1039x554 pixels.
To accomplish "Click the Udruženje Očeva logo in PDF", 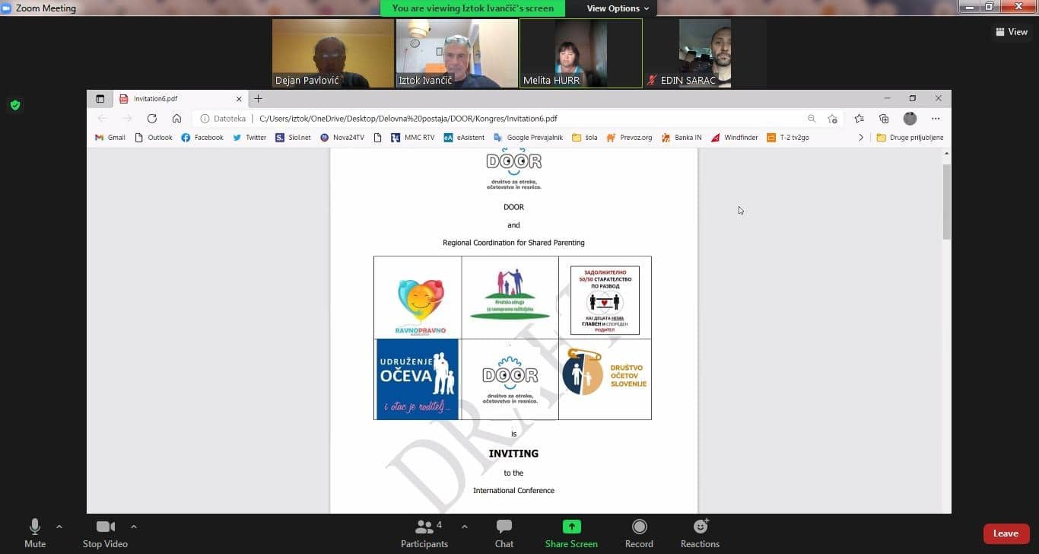I will (x=418, y=379).
